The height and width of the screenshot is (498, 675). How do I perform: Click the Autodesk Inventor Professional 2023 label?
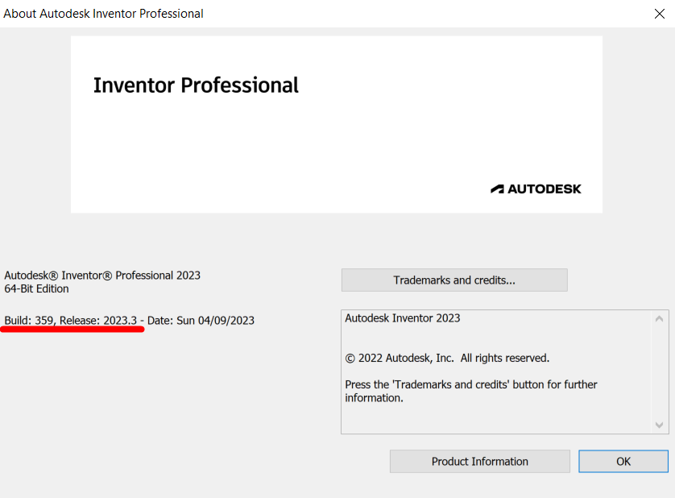point(102,276)
